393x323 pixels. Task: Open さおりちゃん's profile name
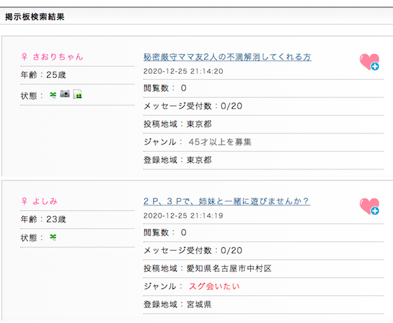pyautogui.click(x=58, y=57)
